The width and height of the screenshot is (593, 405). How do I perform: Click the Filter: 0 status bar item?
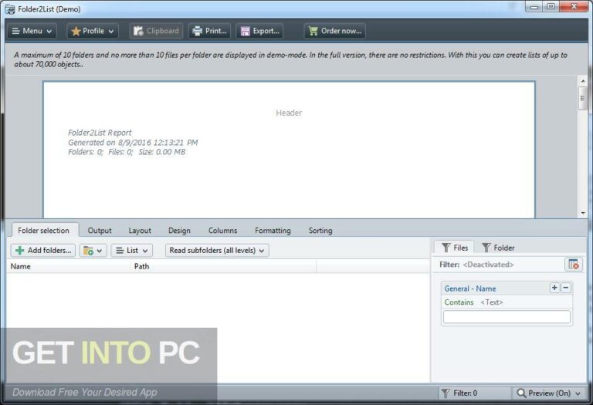[x=474, y=393]
